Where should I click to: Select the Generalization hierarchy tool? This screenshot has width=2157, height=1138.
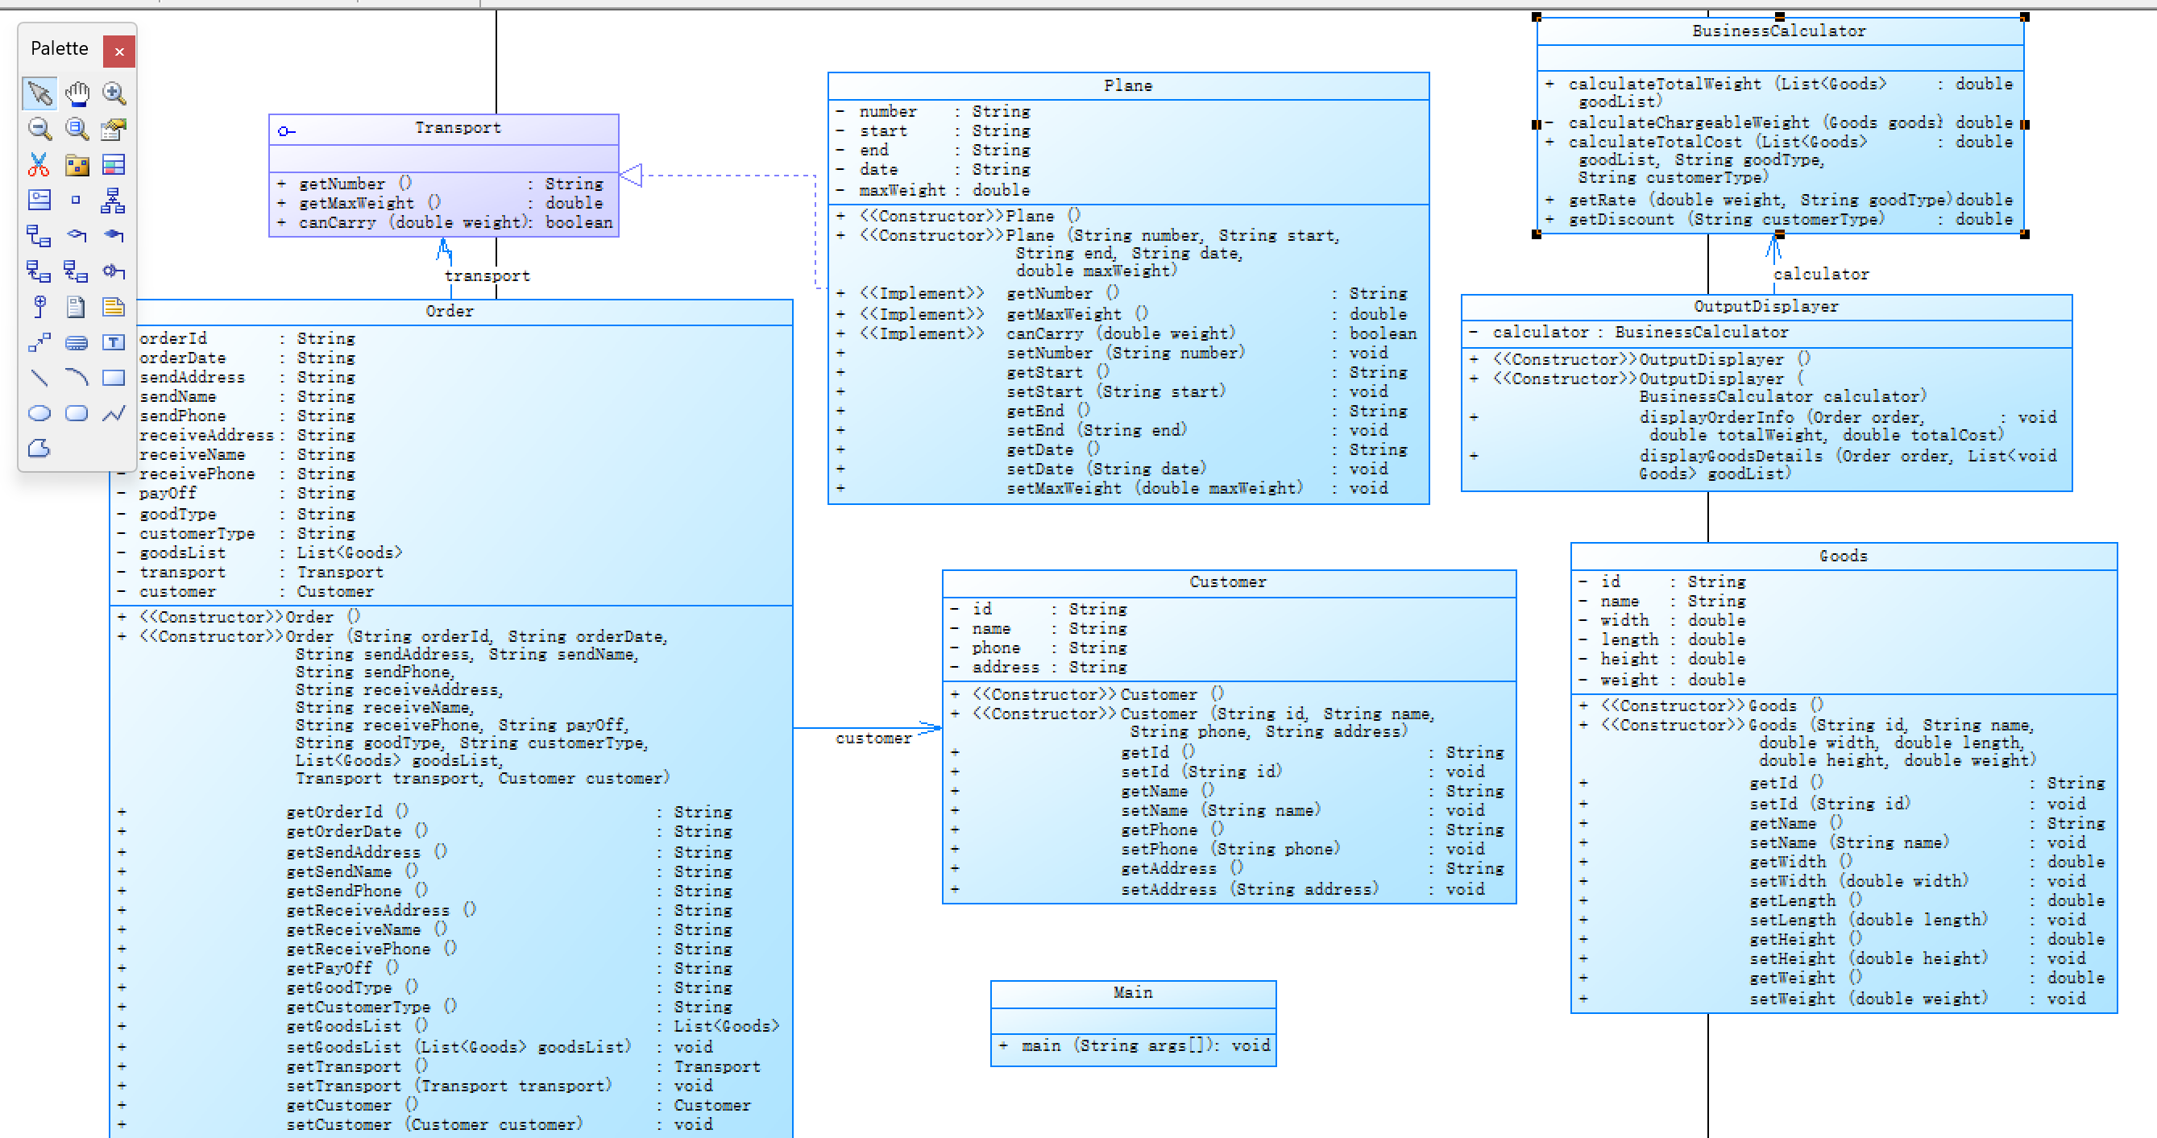tap(114, 200)
